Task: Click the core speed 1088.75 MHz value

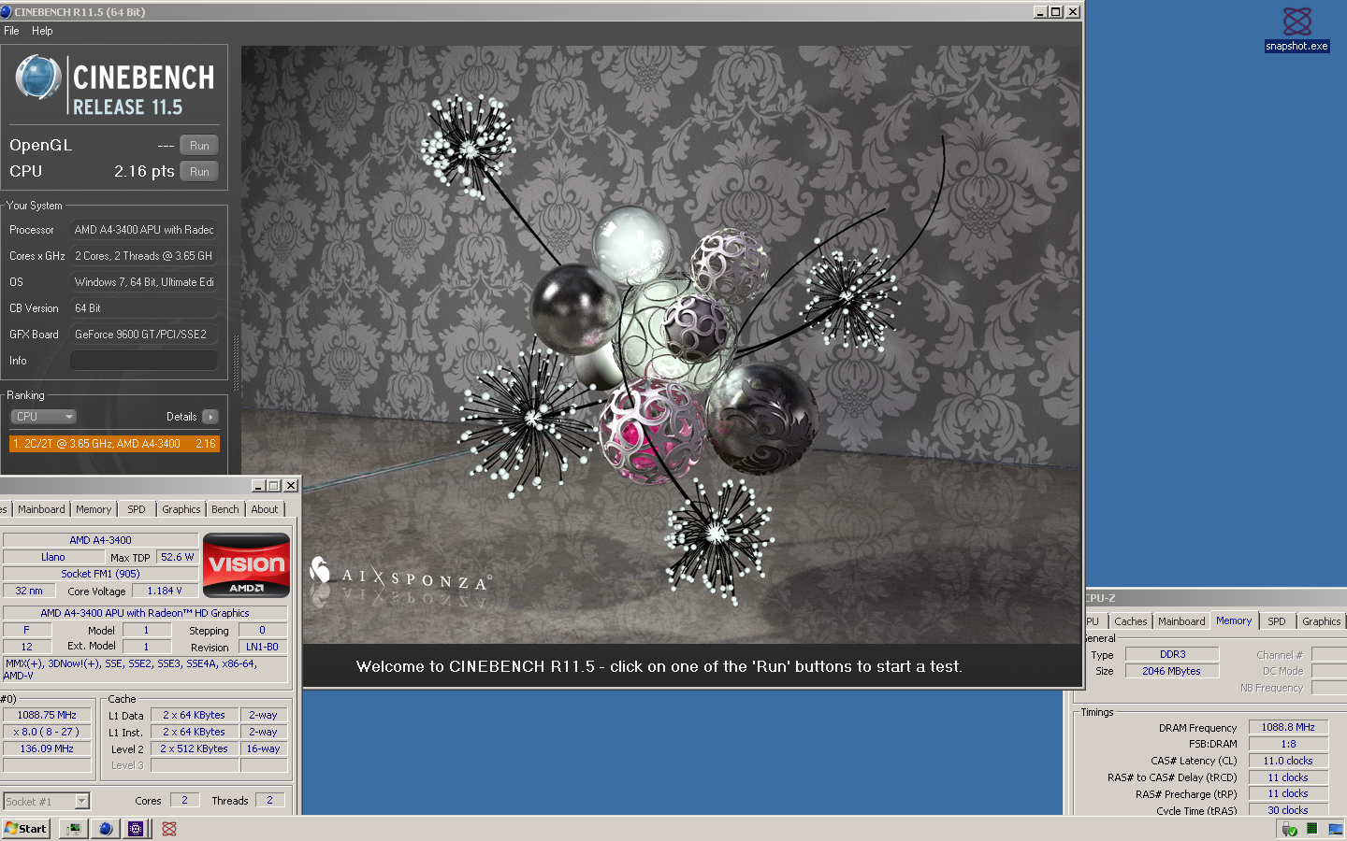Action: coord(47,715)
